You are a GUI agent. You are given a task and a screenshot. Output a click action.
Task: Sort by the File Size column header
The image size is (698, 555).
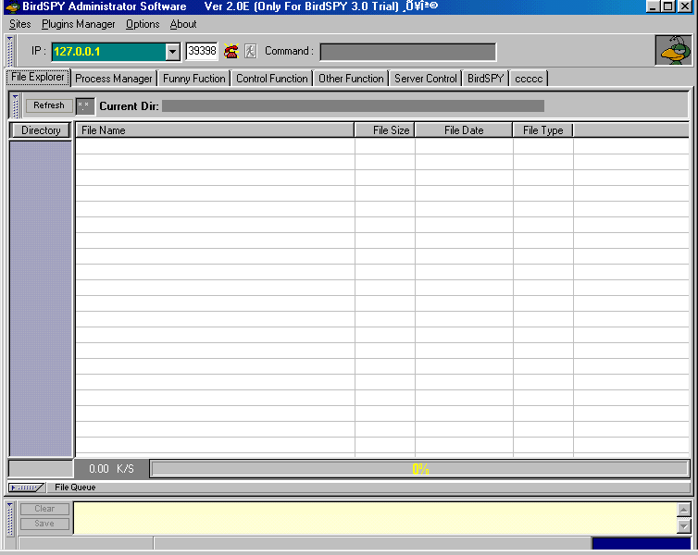[385, 130]
